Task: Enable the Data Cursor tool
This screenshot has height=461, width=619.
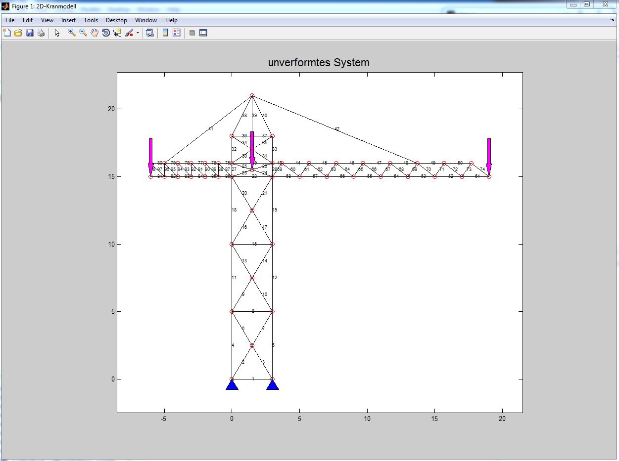Action: coord(117,33)
